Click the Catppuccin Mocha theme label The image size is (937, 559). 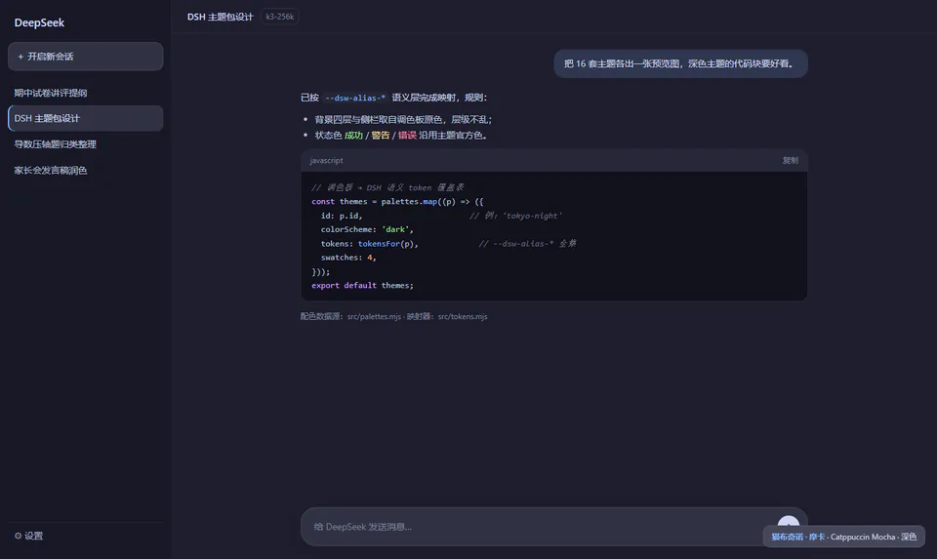tap(843, 537)
